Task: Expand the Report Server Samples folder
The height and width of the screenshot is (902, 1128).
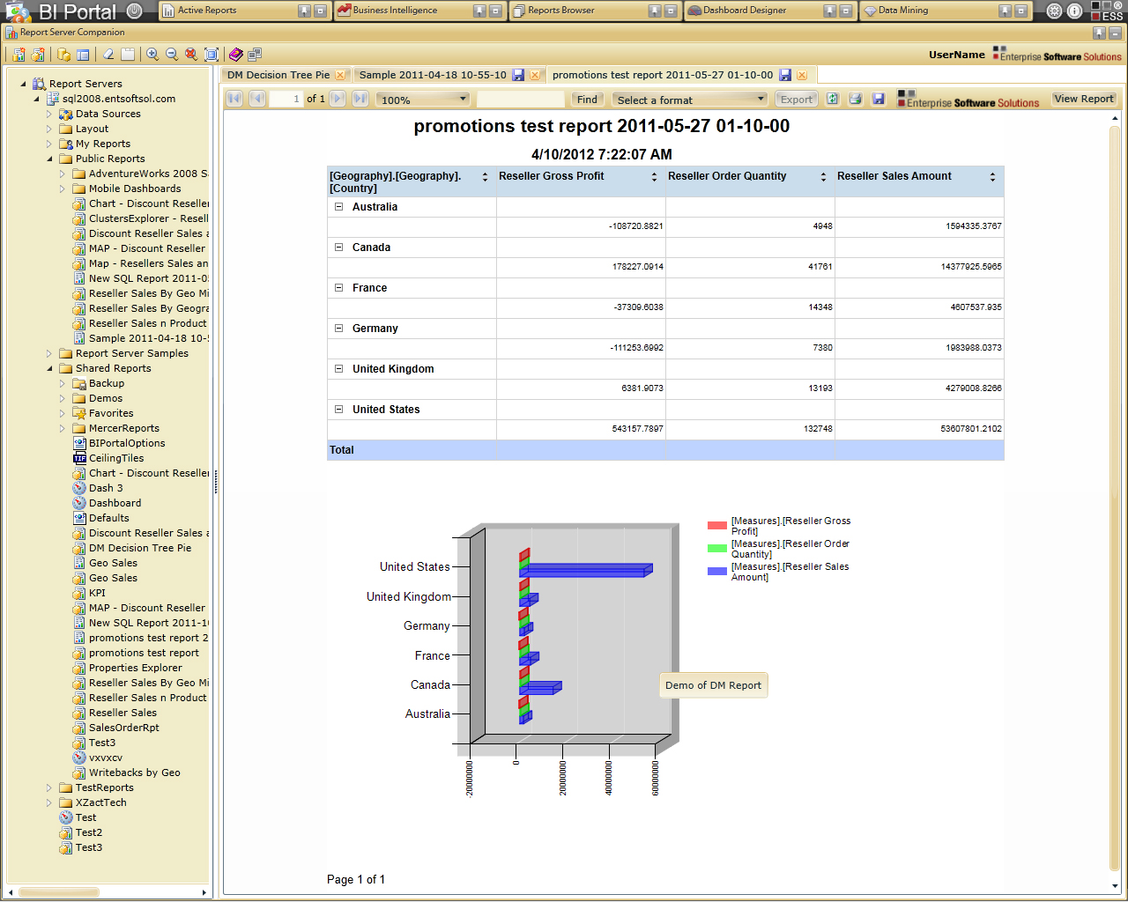Action: pyautogui.click(x=49, y=353)
